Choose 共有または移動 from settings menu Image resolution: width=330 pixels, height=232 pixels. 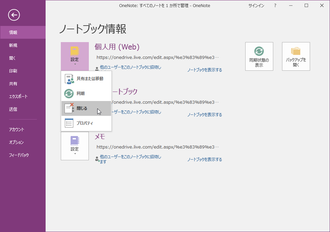coord(86,79)
